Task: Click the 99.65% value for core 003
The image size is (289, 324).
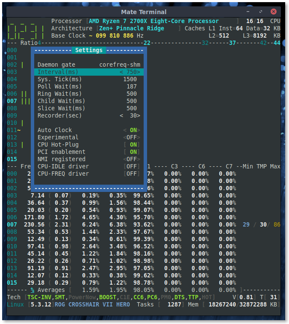Action: point(144,195)
